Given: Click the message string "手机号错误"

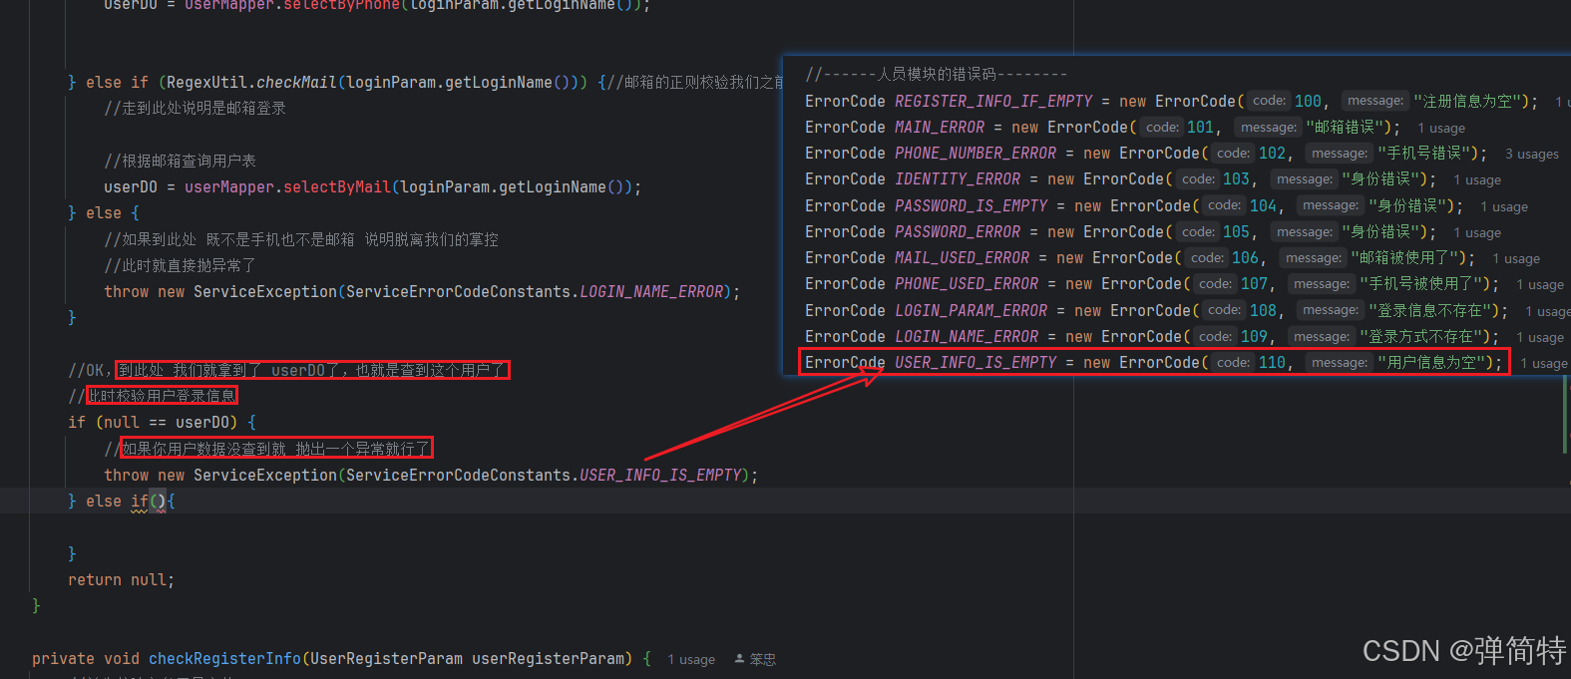Looking at the screenshot, I should point(1425,153).
